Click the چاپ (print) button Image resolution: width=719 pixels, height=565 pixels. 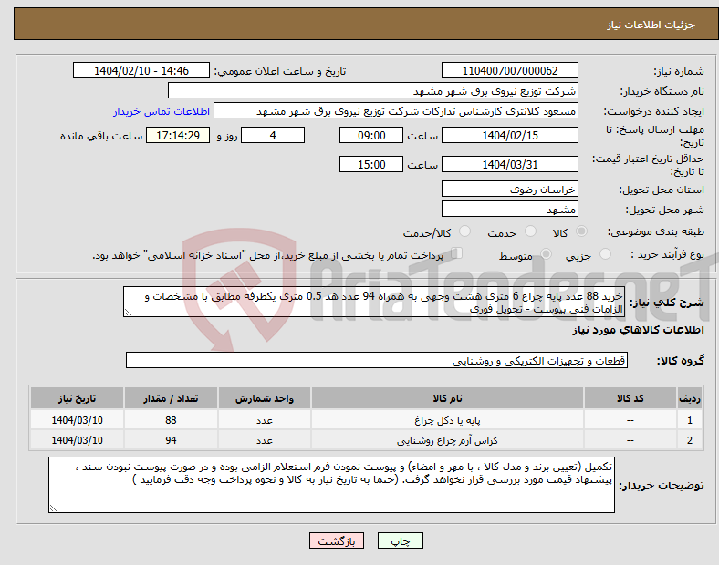(x=400, y=540)
